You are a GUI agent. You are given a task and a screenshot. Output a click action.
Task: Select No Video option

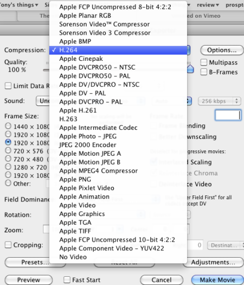[118, 257]
